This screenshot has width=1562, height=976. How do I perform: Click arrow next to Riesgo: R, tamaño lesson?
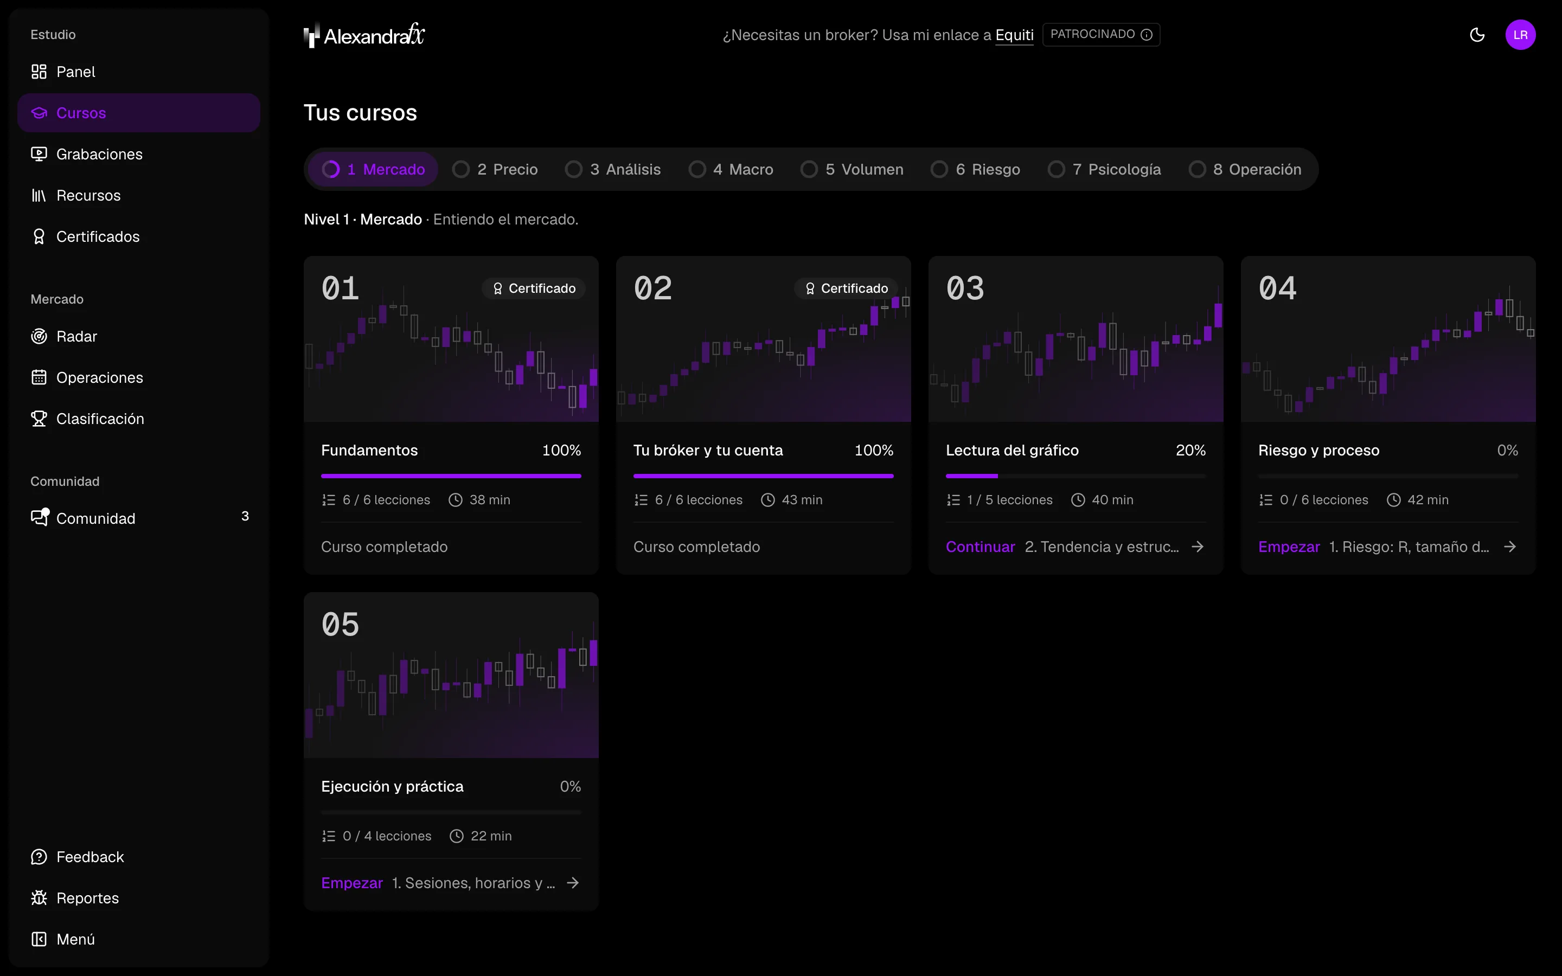click(1510, 547)
